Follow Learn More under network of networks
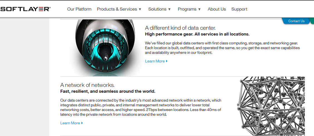The image size is (314, 136). coord(70,123)
